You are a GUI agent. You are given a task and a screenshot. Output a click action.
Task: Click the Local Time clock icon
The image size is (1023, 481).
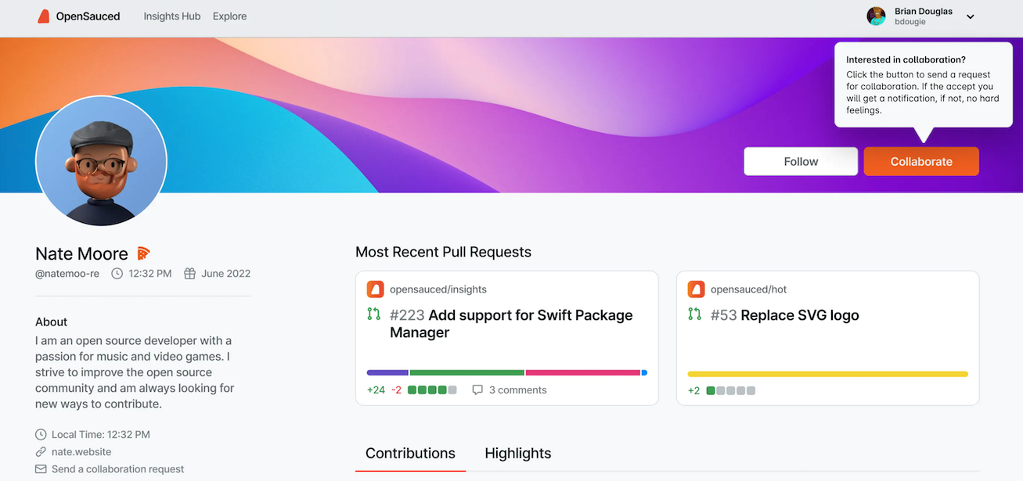pos(40,434)
